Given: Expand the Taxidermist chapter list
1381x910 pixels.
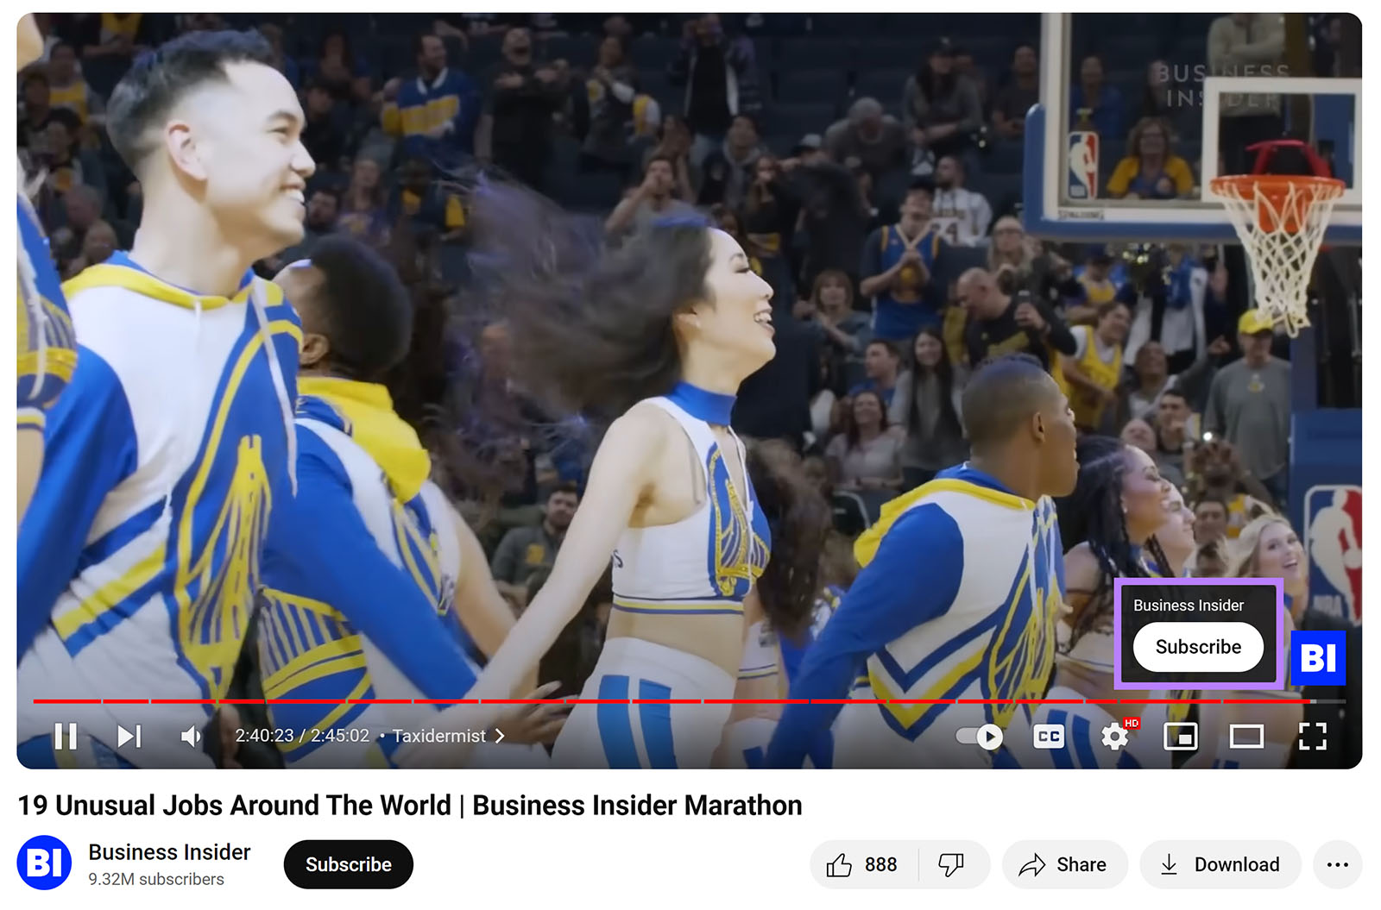Looking at the screenshot, I should click(x=500, y=736).
